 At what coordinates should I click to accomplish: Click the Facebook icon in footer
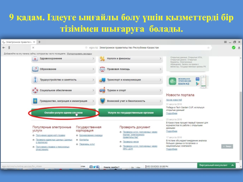pyautogui.click(x=98, y=167)
